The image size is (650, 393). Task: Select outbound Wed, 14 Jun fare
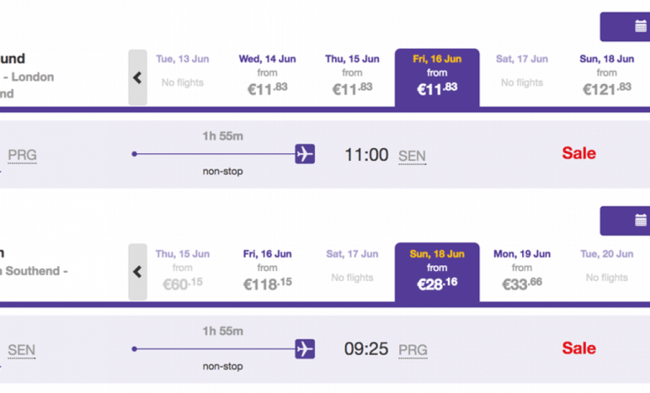click(x=267, y=78)
